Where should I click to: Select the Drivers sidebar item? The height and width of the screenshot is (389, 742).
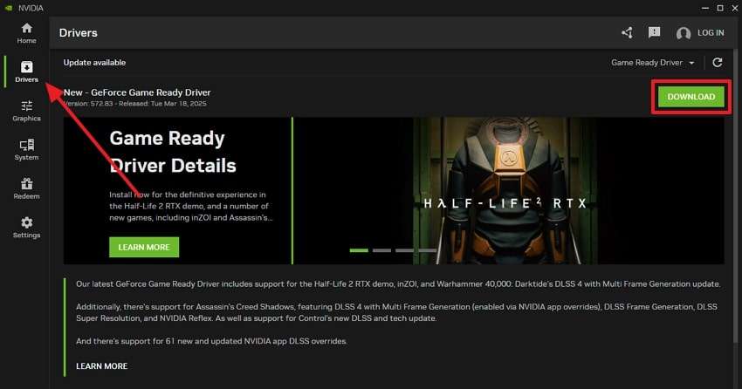pos(26,72)
